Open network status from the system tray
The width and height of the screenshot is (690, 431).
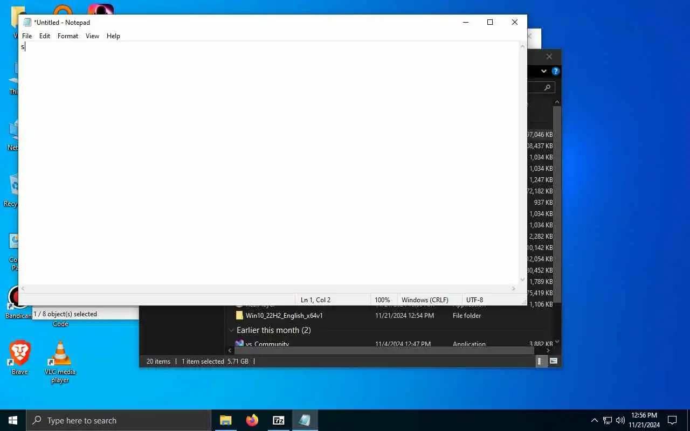click(x=608, y=420)
